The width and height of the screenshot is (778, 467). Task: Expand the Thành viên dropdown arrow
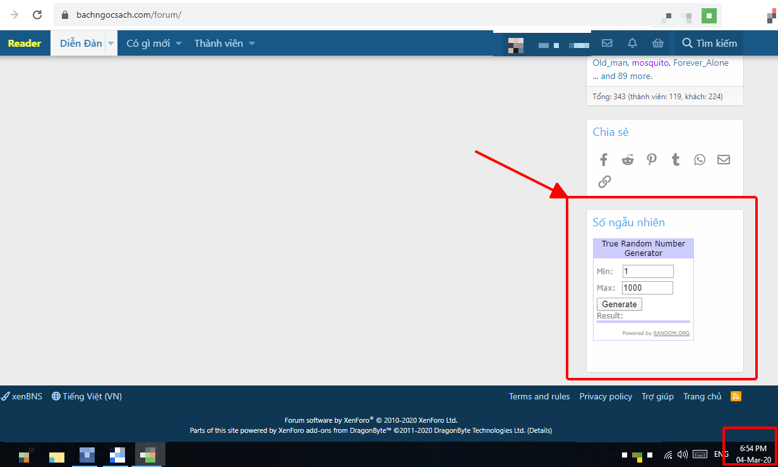pyautogui.click(x=252, y=44)
